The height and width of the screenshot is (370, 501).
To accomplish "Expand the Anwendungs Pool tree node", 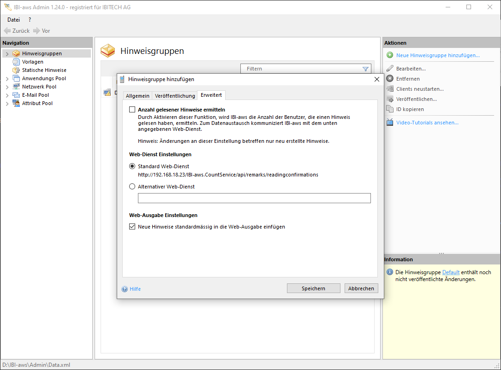I will pos(7,79).
